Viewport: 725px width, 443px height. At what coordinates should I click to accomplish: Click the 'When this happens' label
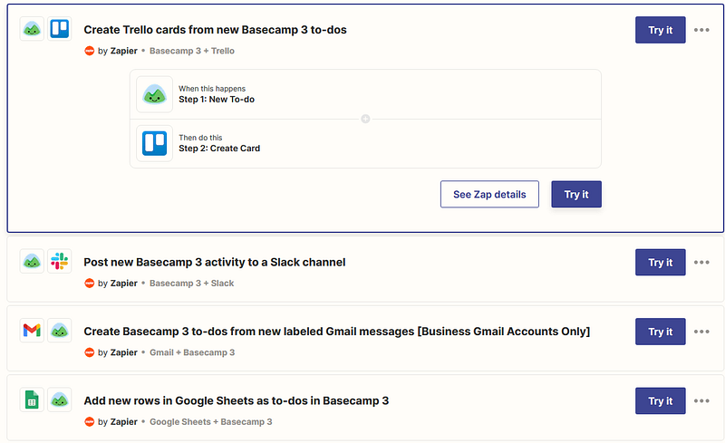pos(212,89)
